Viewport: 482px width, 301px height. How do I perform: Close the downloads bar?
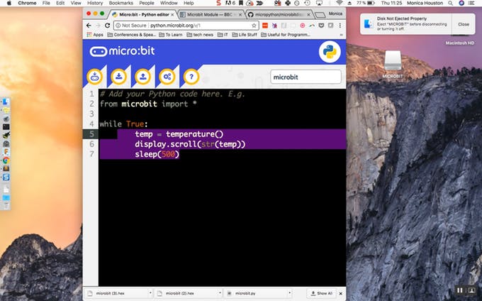[x=341, y=294]
